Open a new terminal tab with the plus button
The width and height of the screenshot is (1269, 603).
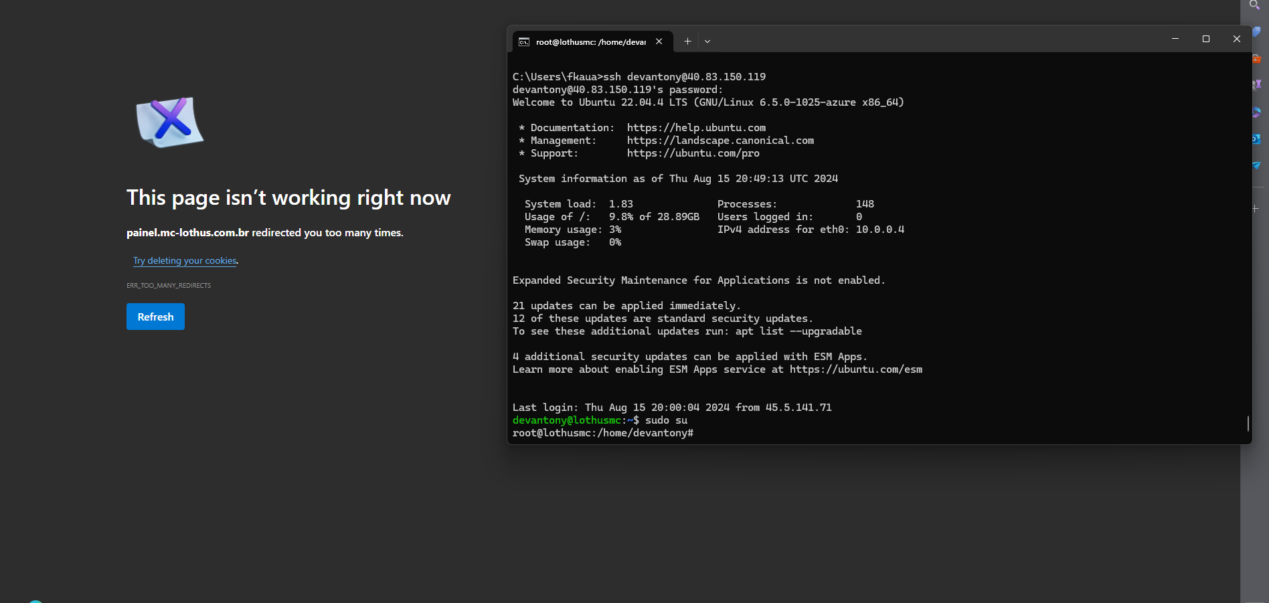(x=687, y=41)
